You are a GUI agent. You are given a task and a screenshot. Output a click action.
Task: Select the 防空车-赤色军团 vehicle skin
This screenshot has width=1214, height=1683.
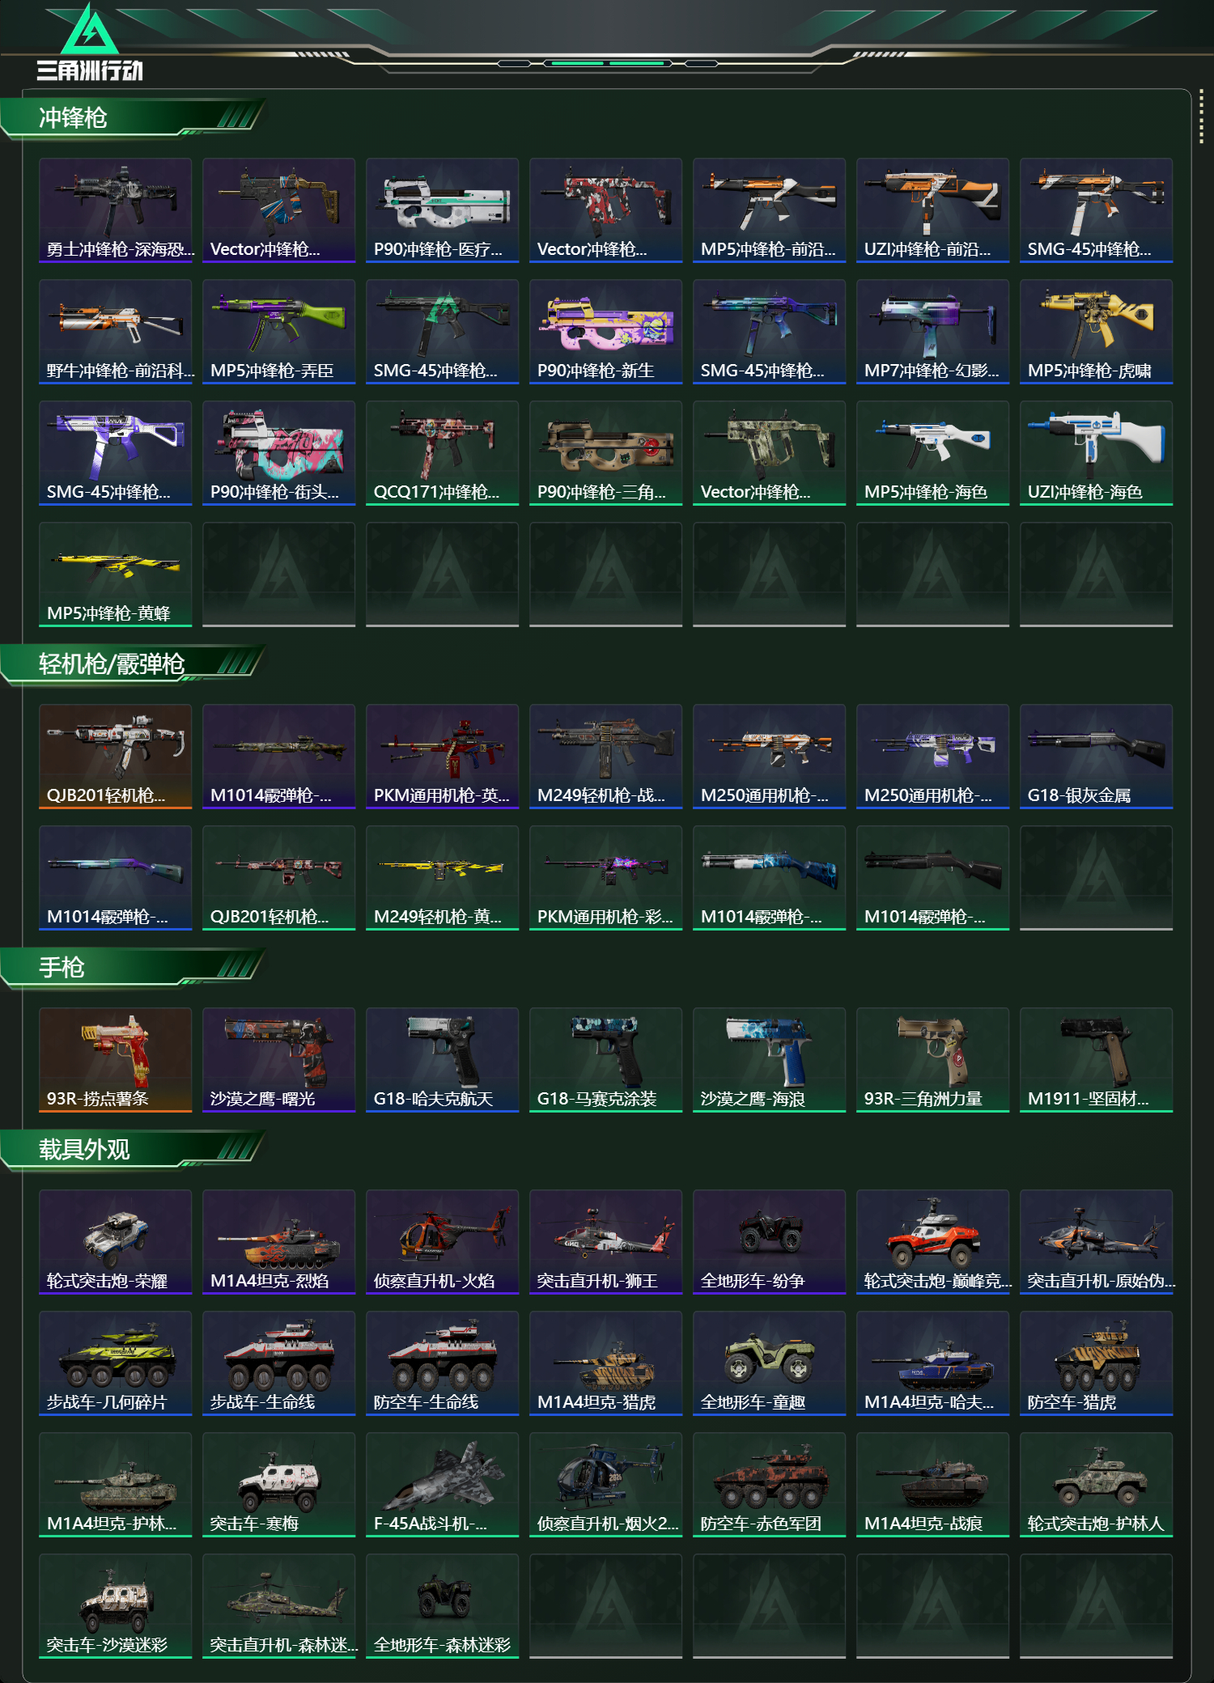pyautogui.click(x=769, y=1485)
